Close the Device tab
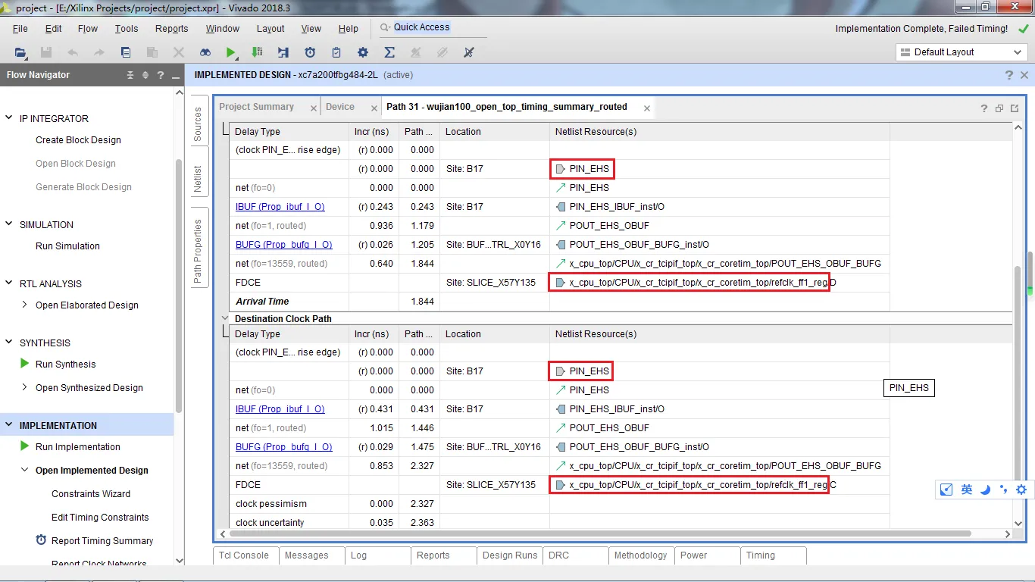Image resolution: width=1035 pixels, height=582 pixels. click(x=374, y=108)
